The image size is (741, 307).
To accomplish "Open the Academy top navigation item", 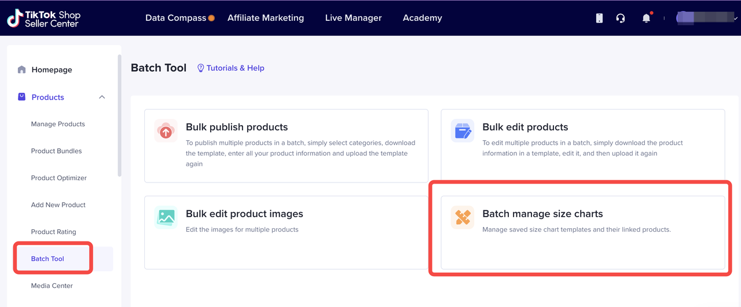I will click(x=422, y=18).
